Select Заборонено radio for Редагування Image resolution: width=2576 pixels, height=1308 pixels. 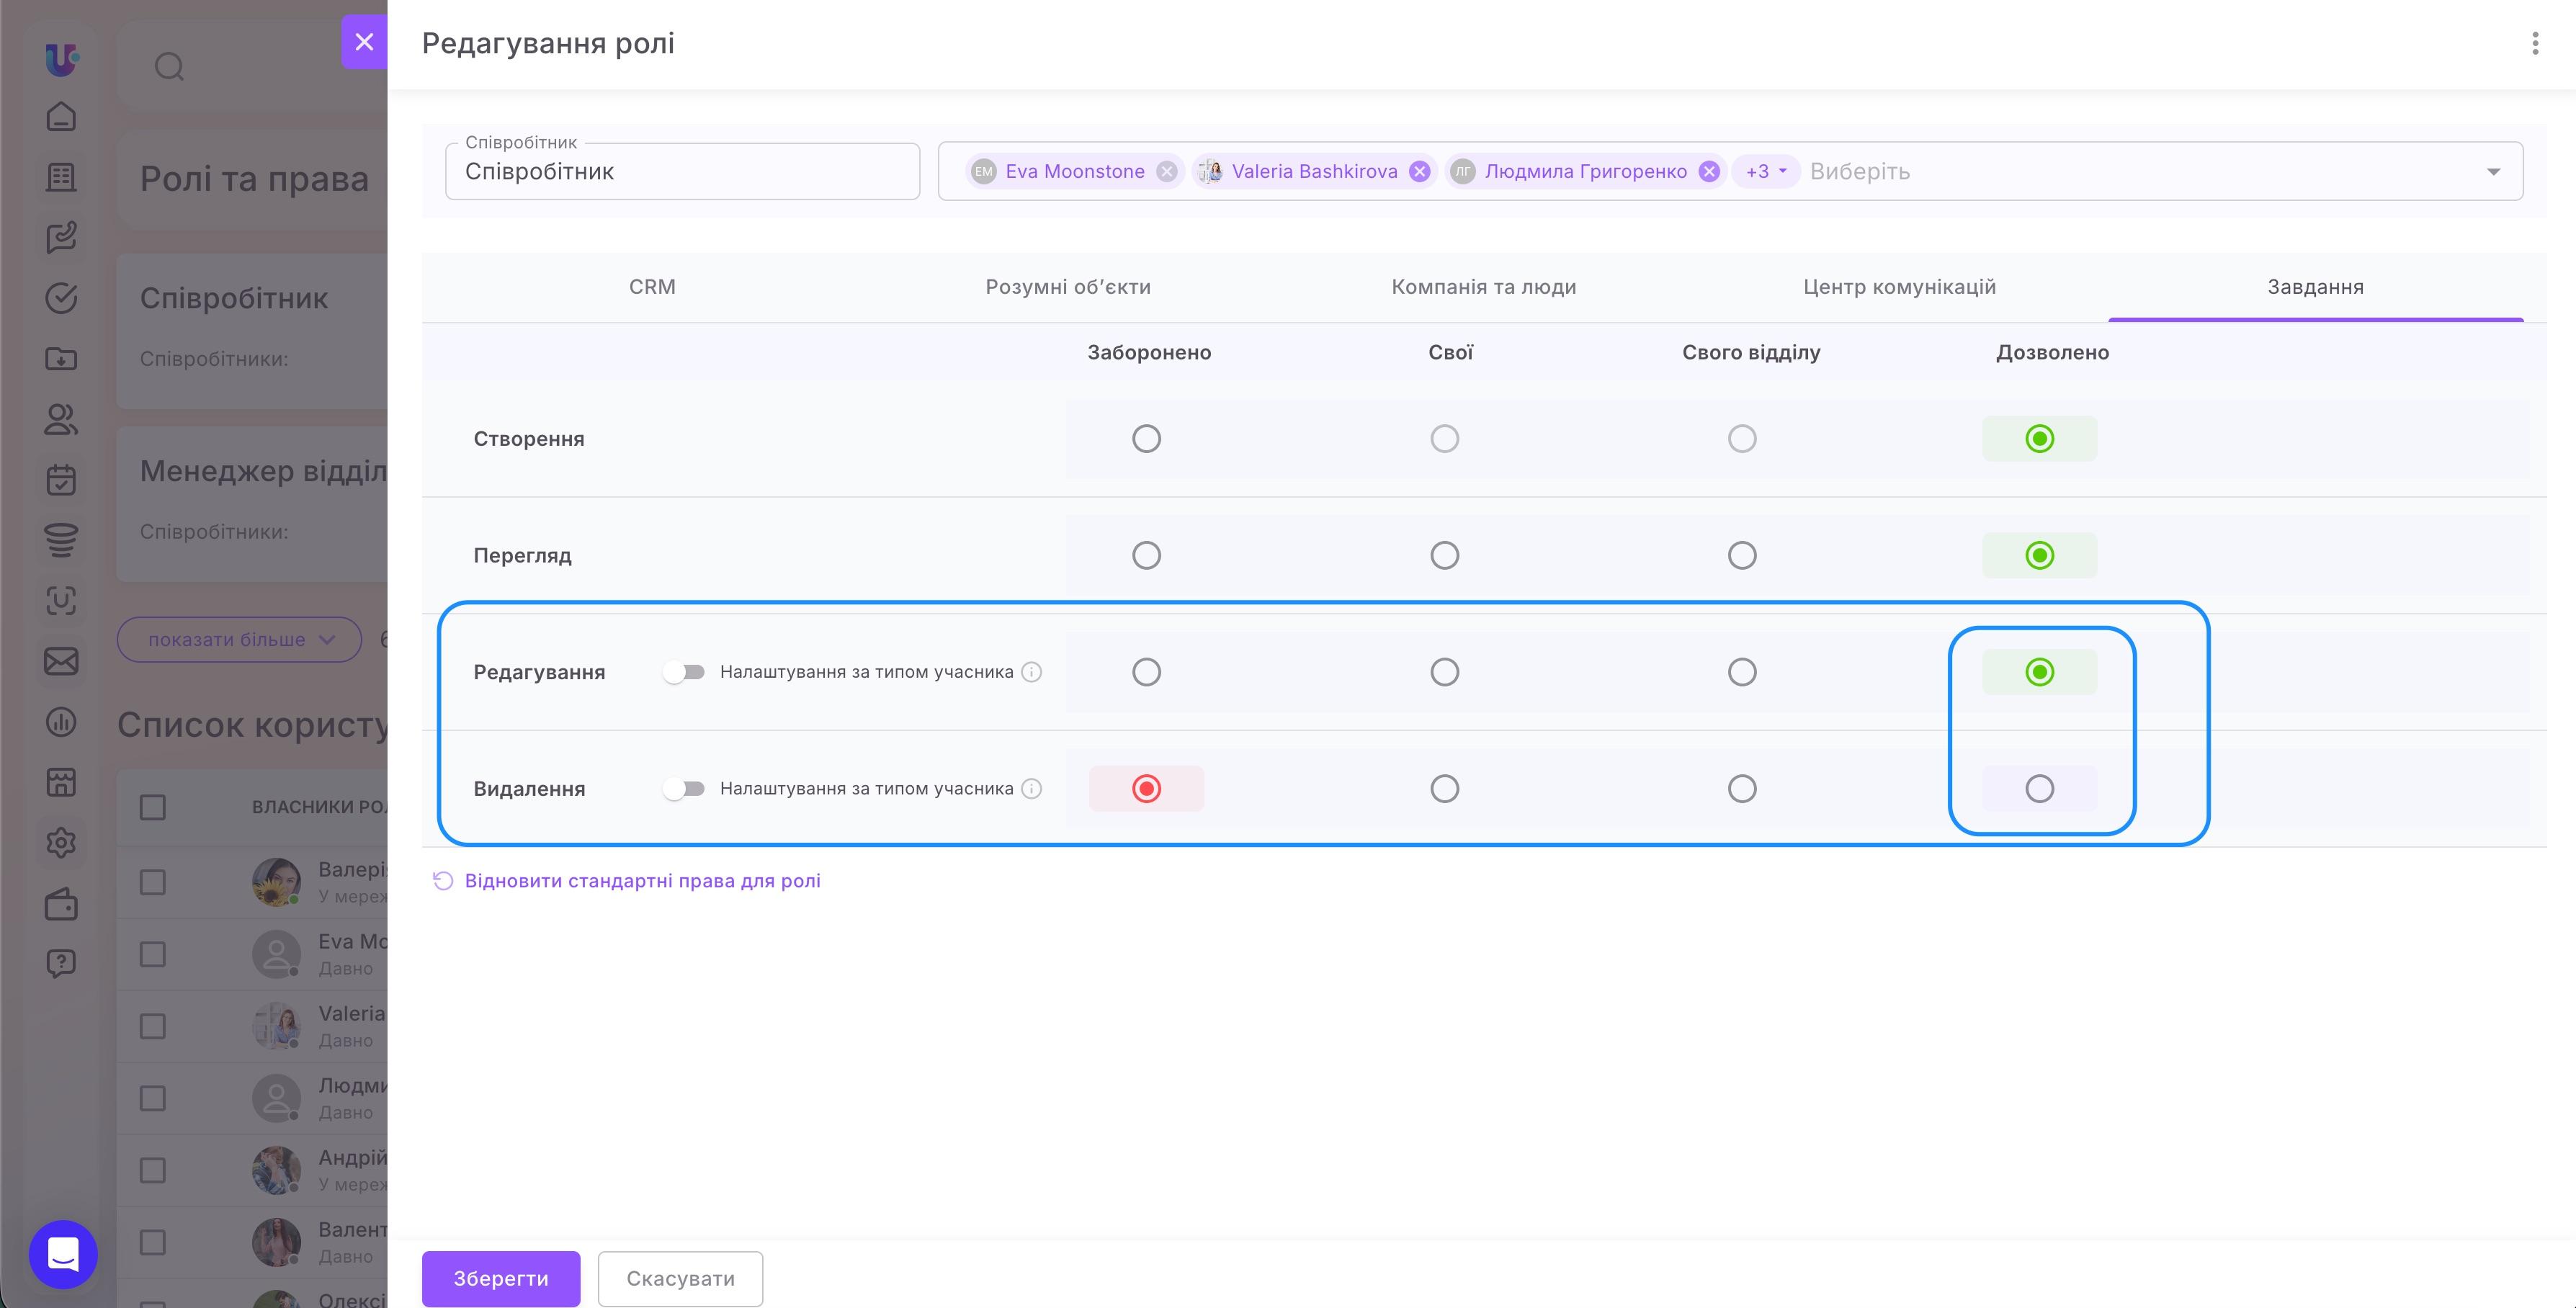click(x=1146, y=672)
